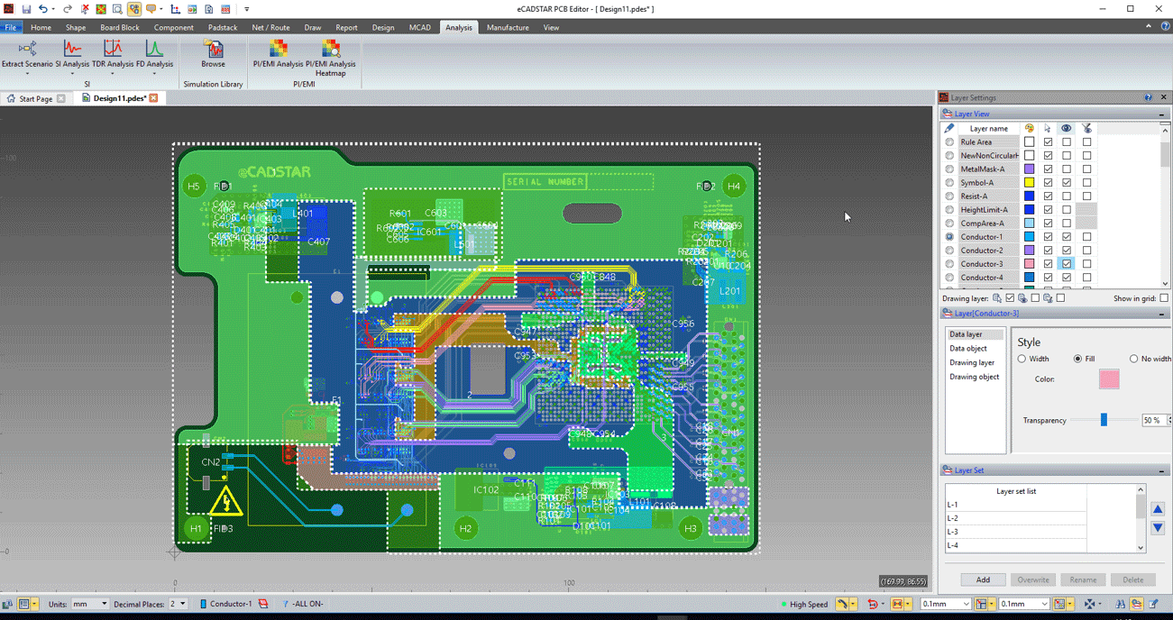This screenshot has height=620, width=1173.
Task: Select the Fill style radio button
Action: pyautogui.click(x=1077, y=359)
